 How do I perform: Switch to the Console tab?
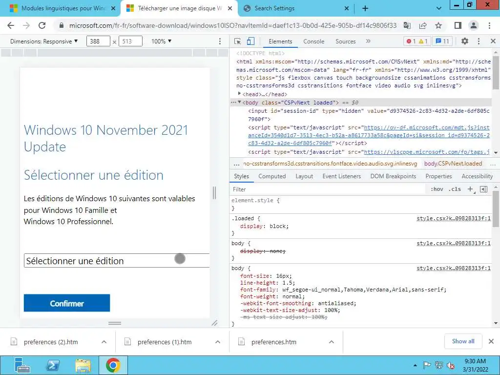[x=314, y=41]
